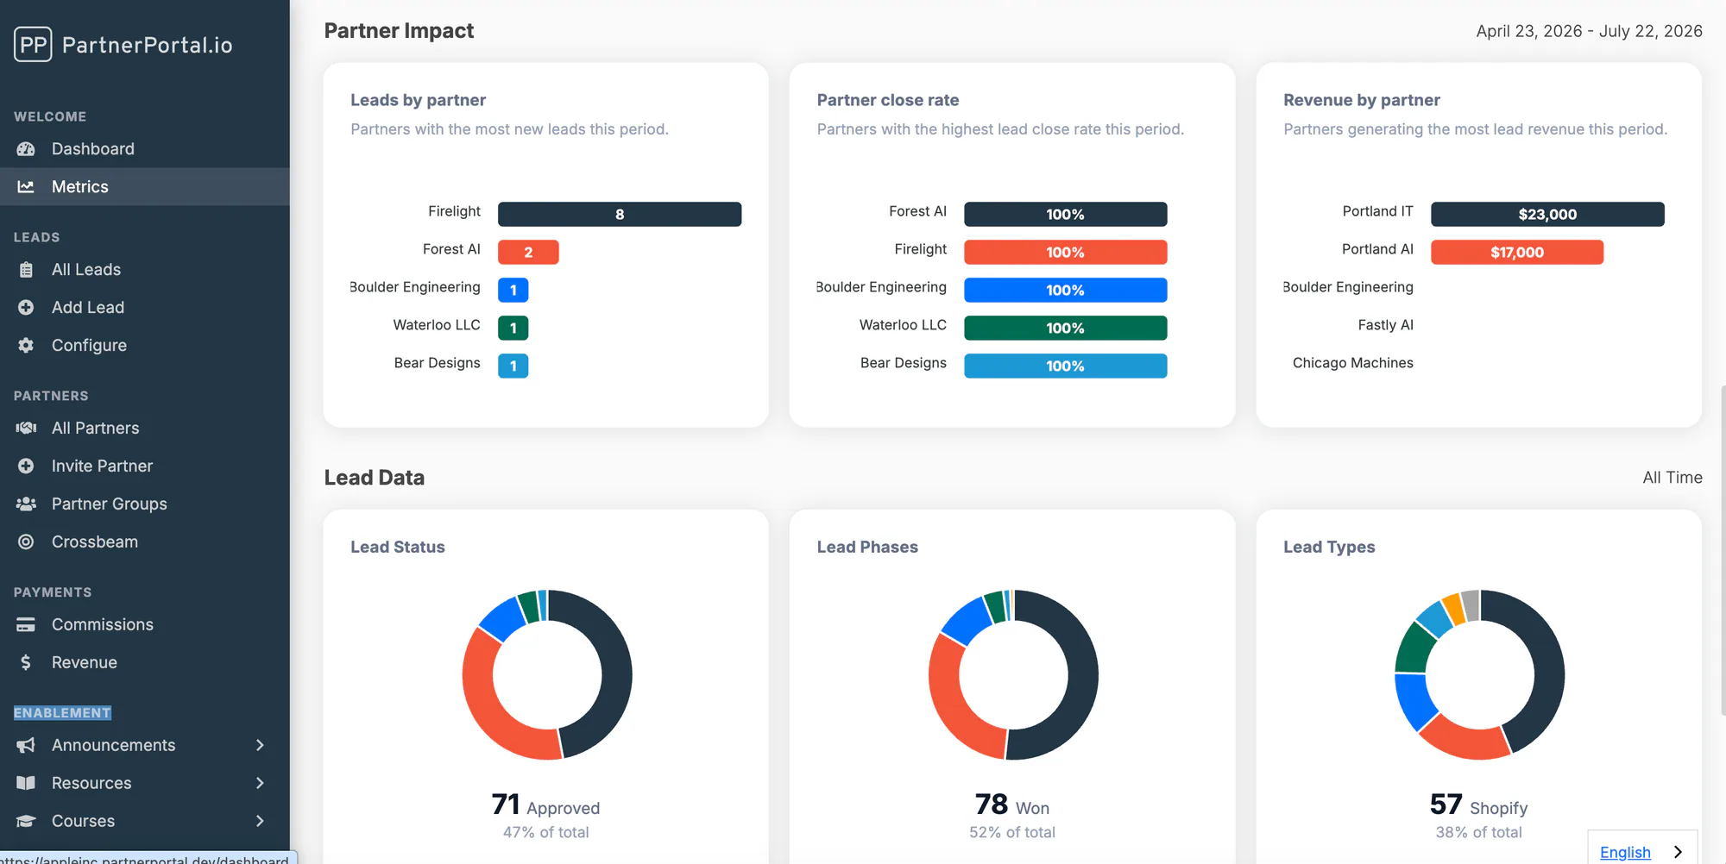Viewport: 1726px width, 864px height.
Task: Click the Firelight 8 leads bar
Action: (x=620, y=215)
